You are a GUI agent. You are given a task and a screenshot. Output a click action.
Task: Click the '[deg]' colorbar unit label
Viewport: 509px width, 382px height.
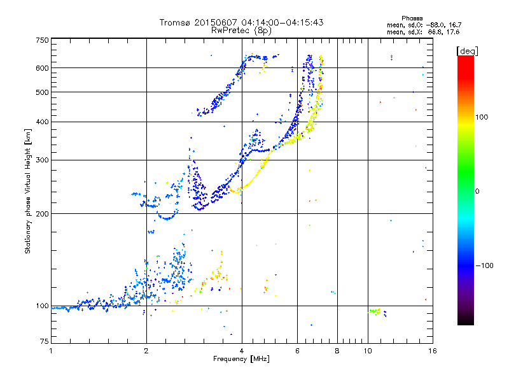click(467, 51)
